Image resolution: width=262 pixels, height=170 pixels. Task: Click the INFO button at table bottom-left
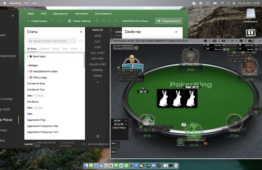113,143
